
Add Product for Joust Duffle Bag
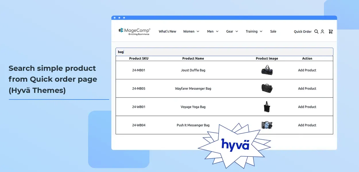point(307,70)
